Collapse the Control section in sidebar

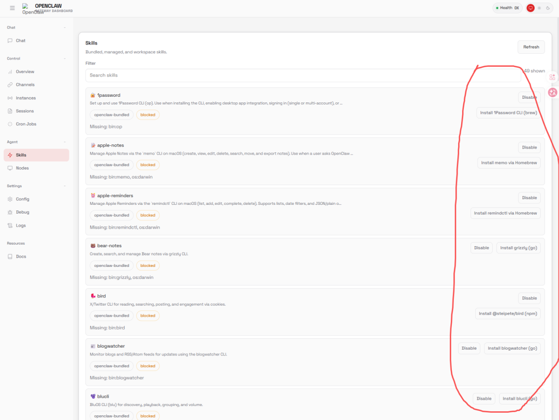(65, 58)
